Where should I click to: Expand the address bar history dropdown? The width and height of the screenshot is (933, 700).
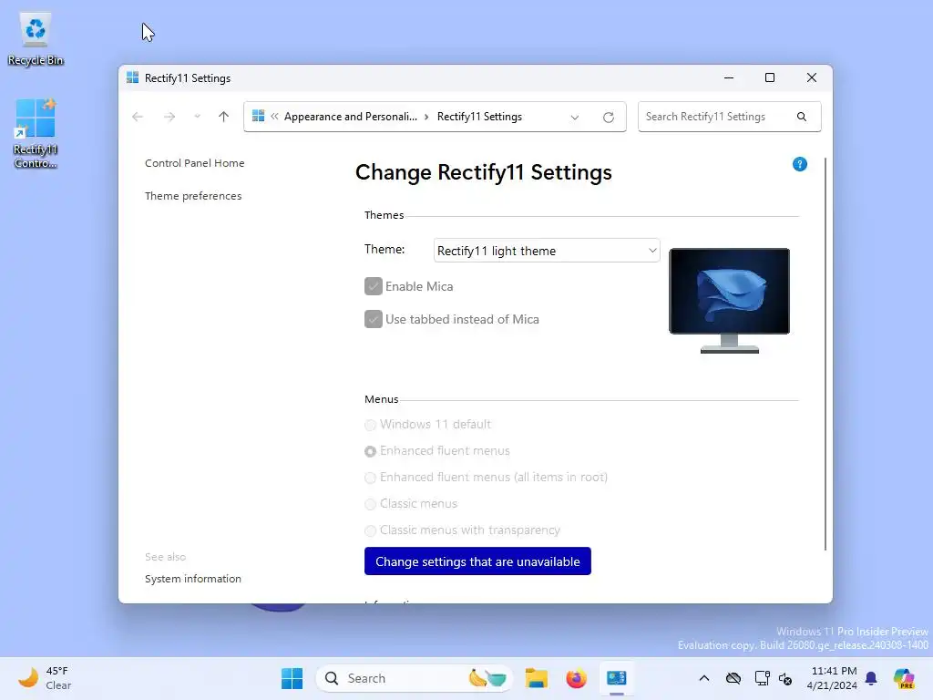(x=575, y=118)
